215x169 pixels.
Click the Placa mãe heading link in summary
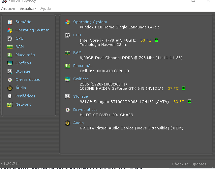83,66
